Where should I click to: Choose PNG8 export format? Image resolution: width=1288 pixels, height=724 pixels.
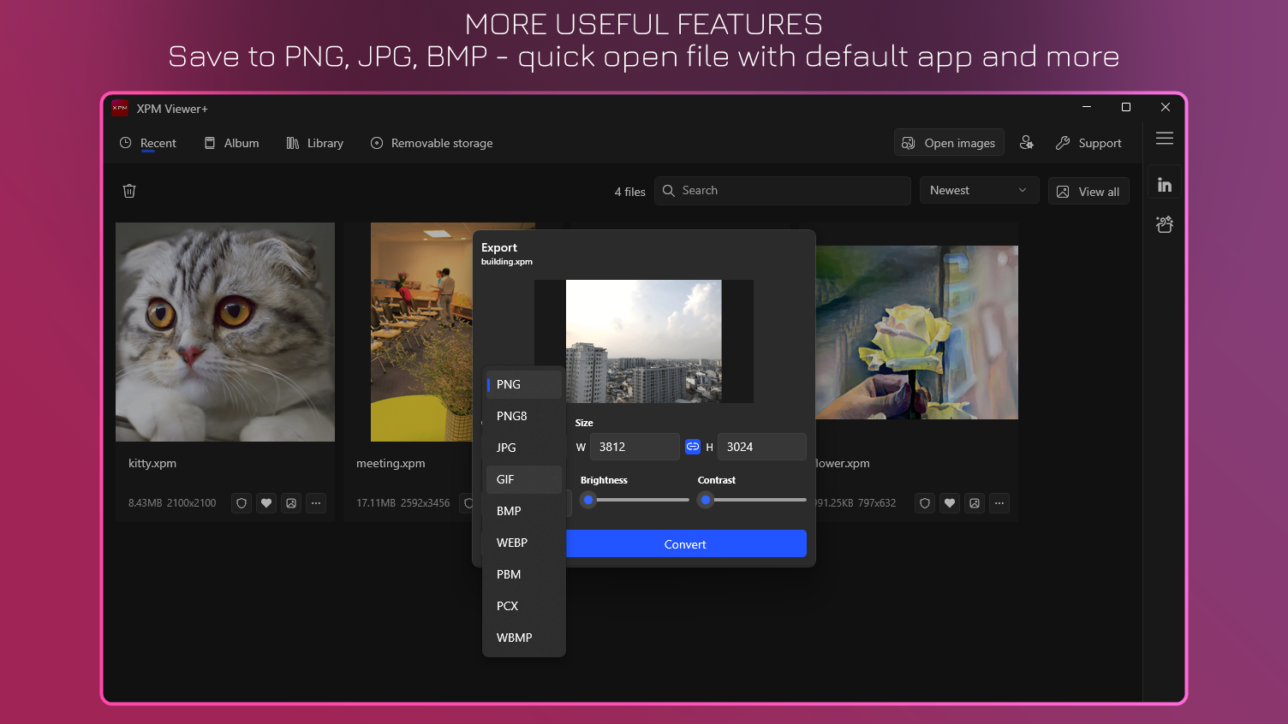[524, 416]
